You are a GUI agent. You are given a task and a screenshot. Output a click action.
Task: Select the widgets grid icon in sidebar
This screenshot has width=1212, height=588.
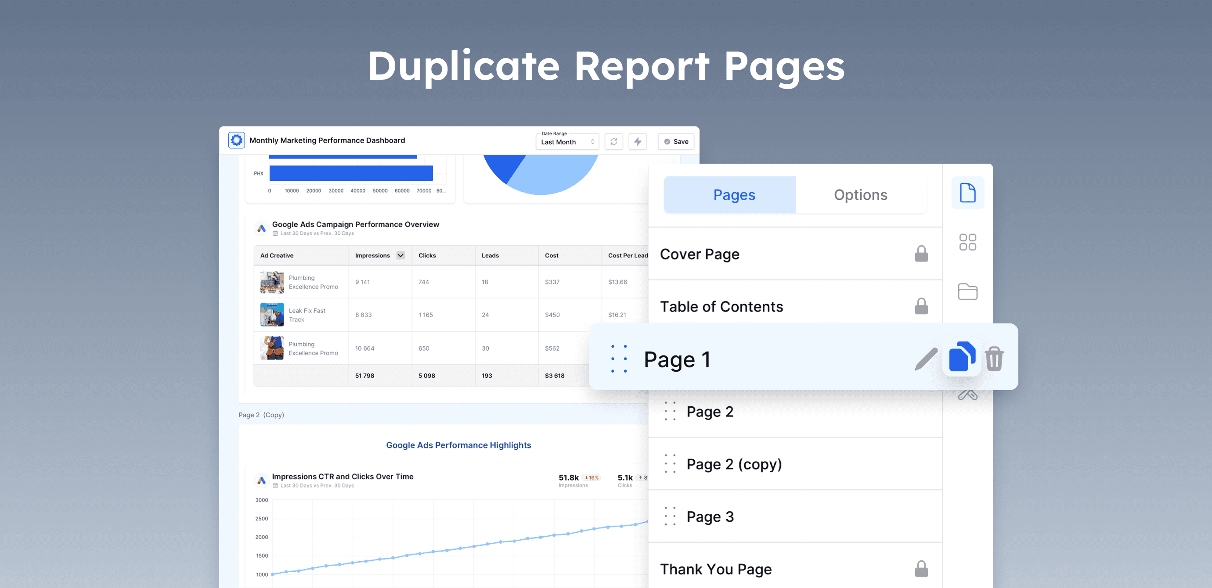pos(967,242)
